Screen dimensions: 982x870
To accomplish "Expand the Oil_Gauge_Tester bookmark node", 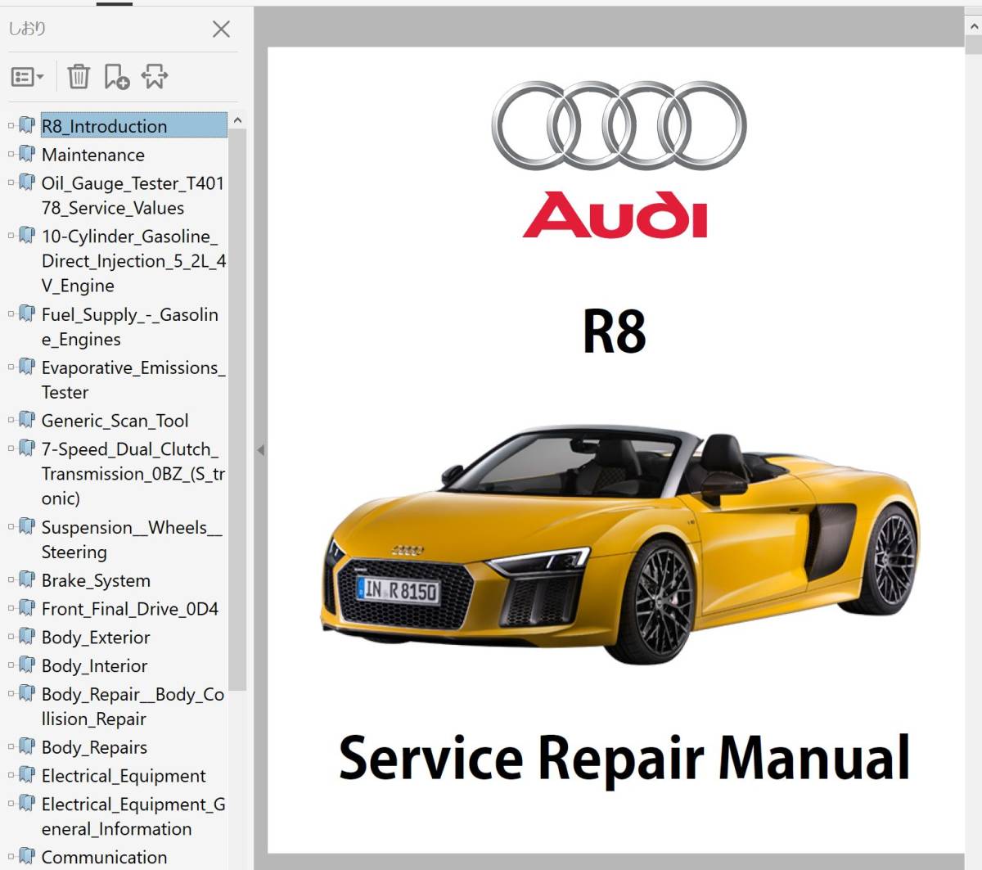I will (11, 183).
